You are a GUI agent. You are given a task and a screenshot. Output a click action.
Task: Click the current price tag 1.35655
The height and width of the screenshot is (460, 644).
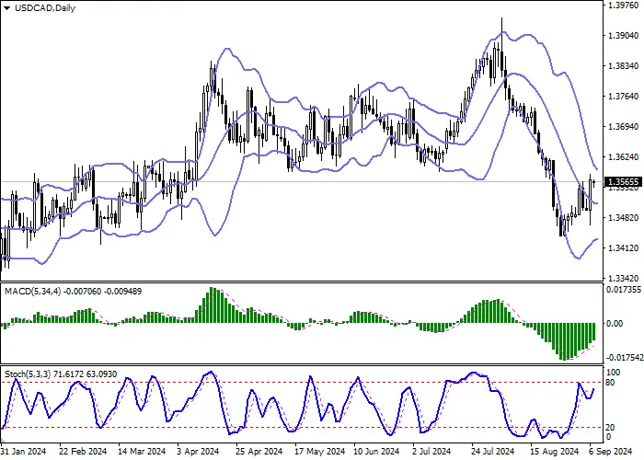(x=624, y=182)
